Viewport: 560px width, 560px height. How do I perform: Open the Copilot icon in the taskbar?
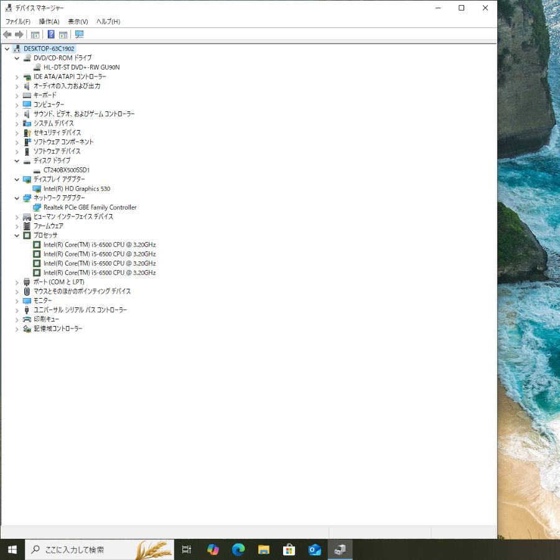pos(213,549)
